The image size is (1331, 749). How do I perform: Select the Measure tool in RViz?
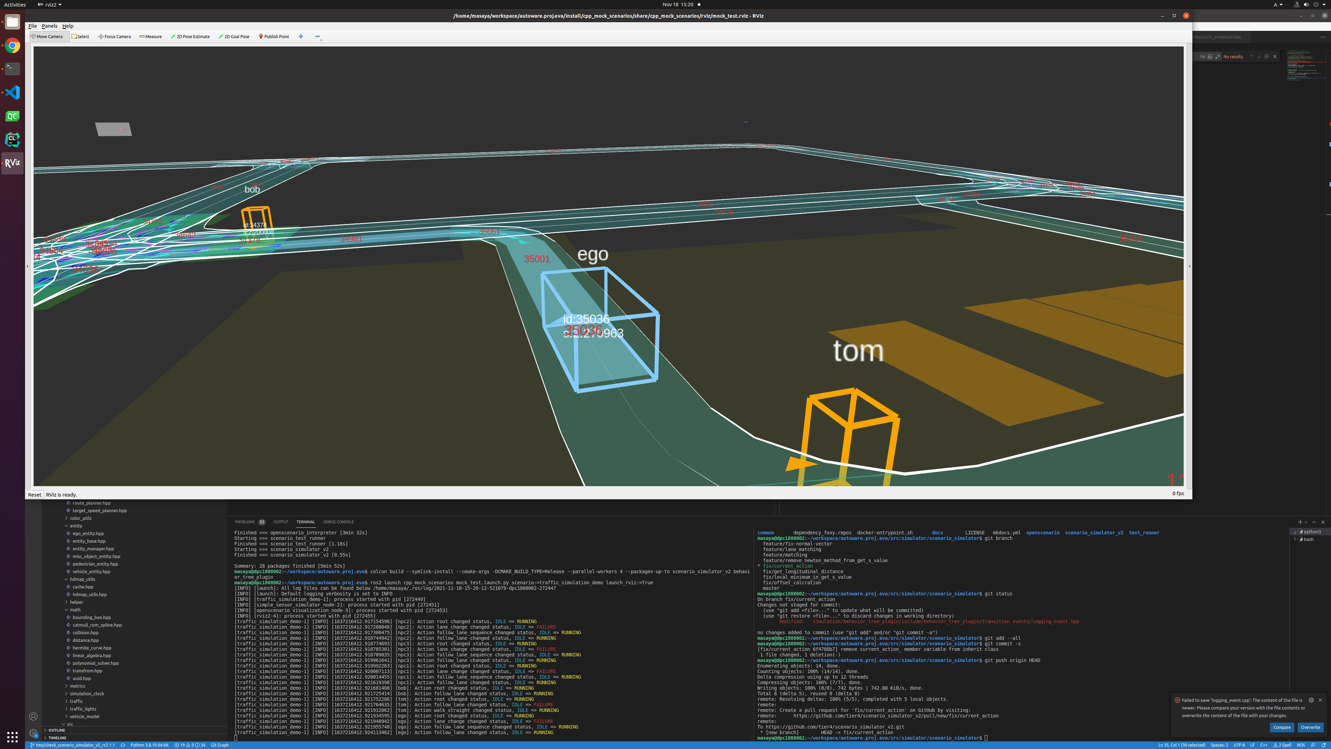(x=150, y=37)
